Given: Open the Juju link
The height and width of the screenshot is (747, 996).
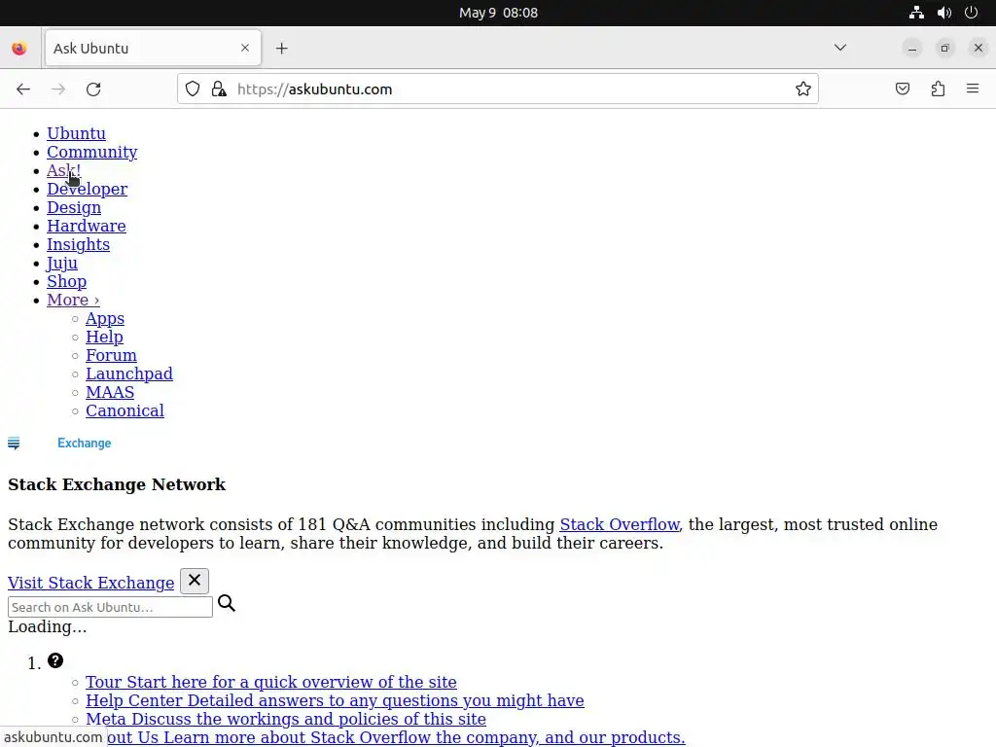Looking at the screenshot, I should (62, 263).
